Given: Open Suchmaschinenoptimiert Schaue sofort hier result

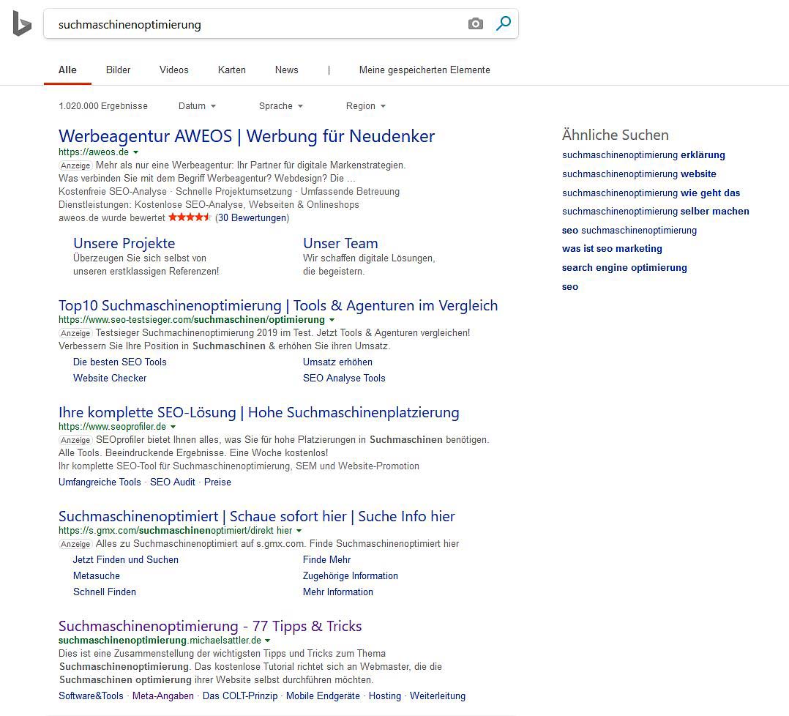Looking at the screenshot, I should [x=257, y=516].
